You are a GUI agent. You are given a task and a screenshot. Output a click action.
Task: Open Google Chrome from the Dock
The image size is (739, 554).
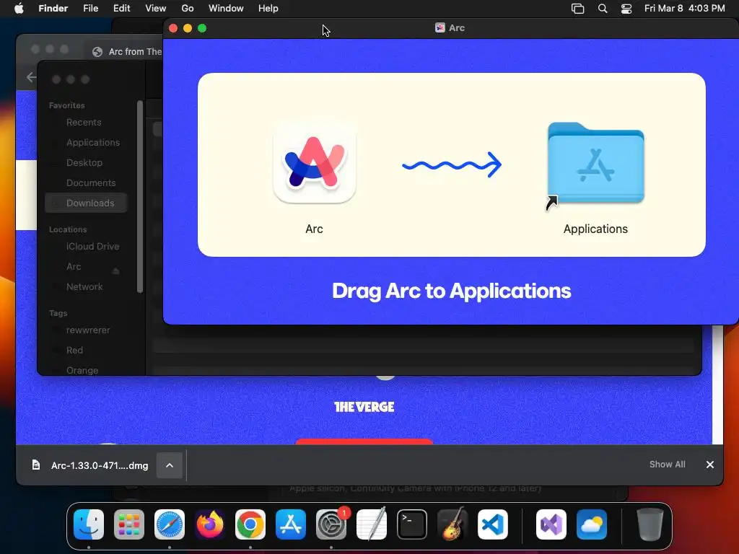250,524
